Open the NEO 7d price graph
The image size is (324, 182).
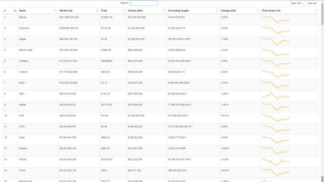276,96
